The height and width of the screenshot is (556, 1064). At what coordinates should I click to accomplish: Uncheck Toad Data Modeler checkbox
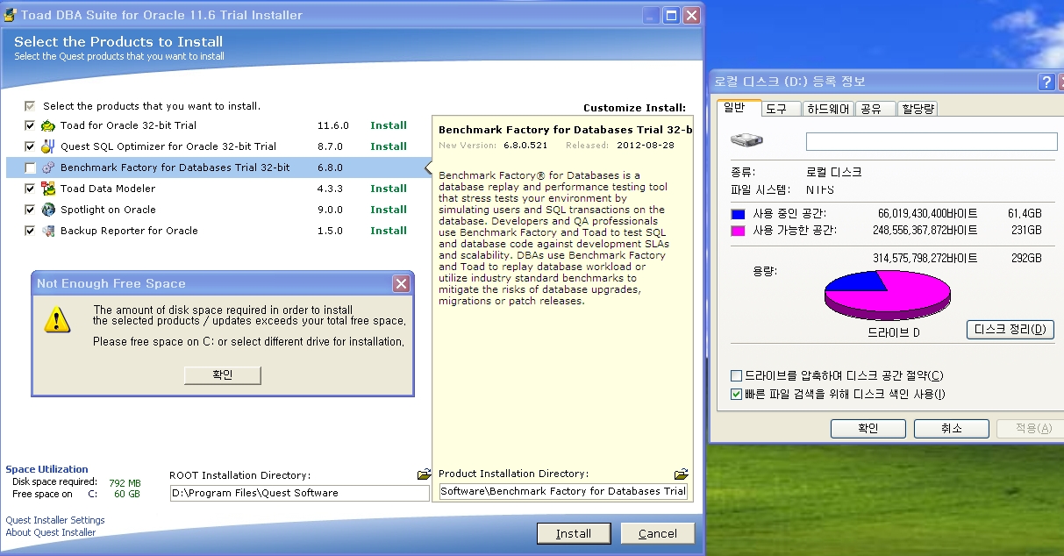tap(31, 189)
